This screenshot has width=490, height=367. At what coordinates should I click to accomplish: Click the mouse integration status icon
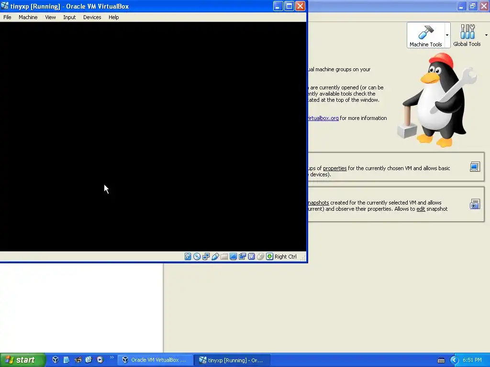tap(260, 257)
